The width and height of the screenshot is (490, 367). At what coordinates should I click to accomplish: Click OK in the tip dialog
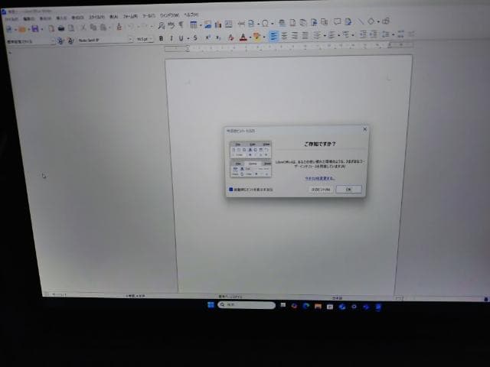coord(349,189)
